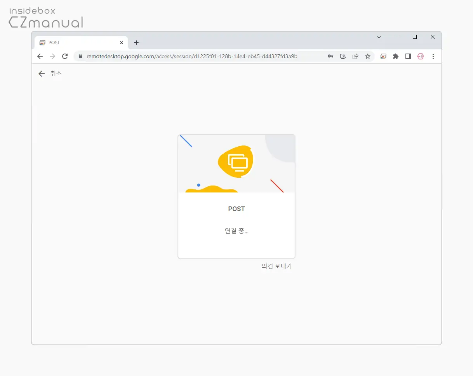Open saved passwords key icon
This screenshot has height=376, width=473.
tap(330, 56)
